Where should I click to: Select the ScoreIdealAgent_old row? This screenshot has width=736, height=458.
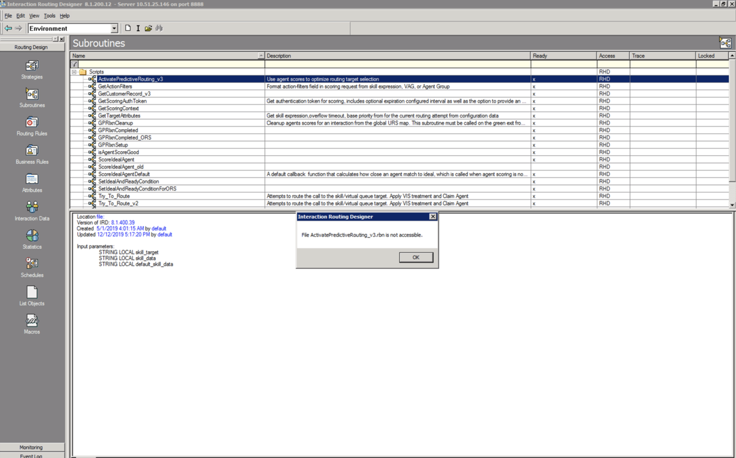(x=399, y=167)
